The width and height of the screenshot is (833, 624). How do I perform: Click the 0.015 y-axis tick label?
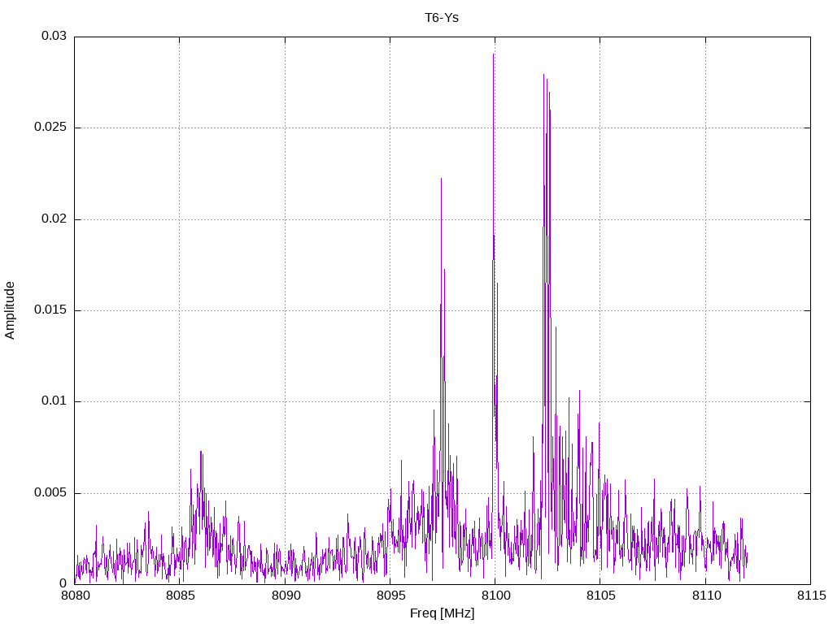[x=50, y=310]
